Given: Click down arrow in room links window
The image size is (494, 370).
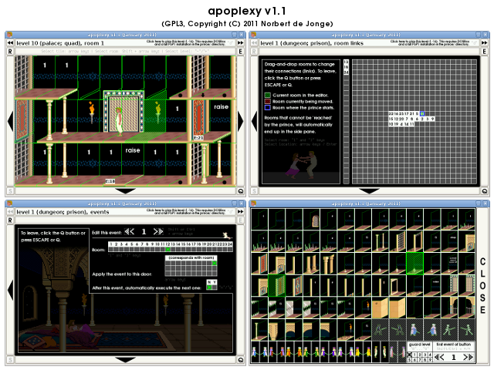Looking at the screenshot, I should coord(369,191).
